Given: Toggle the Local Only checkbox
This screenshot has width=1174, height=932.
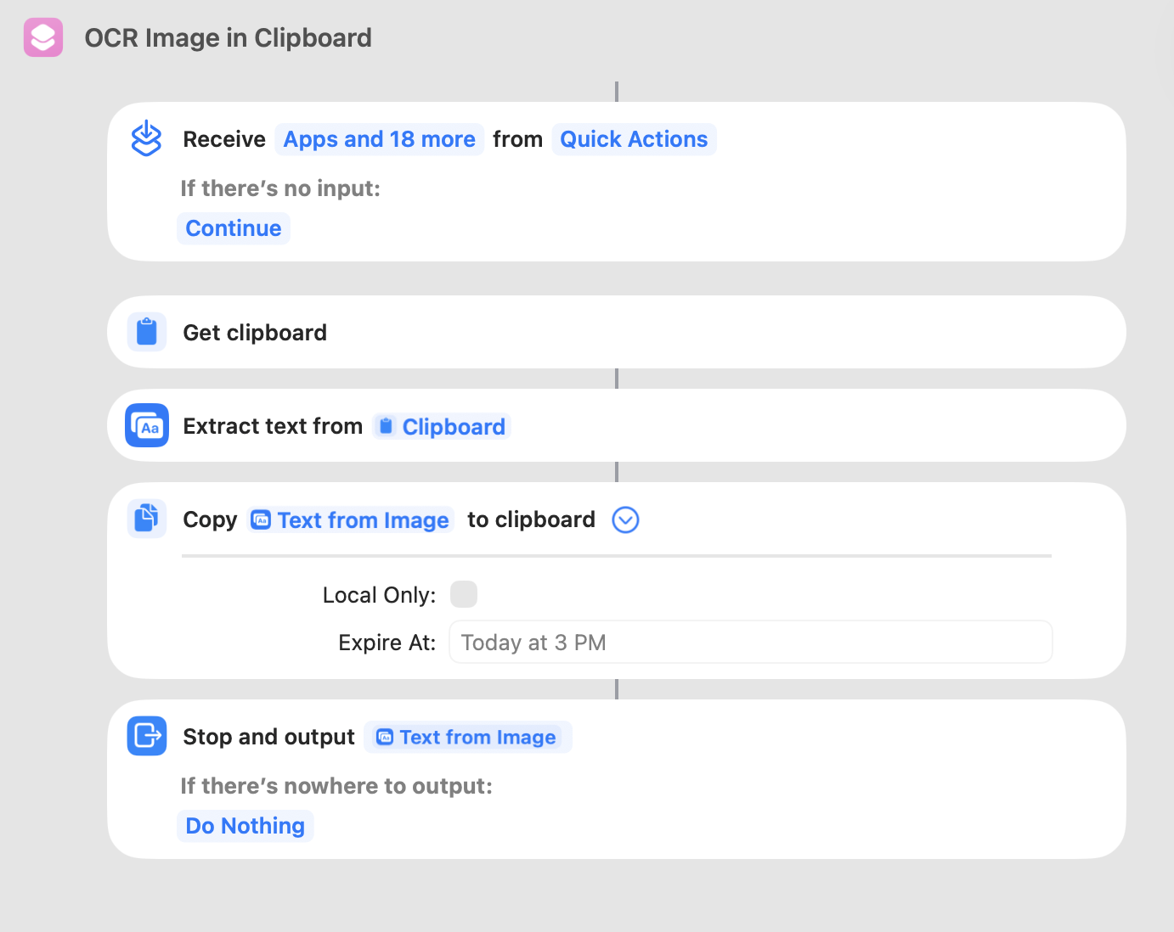Looking at the screenshot, I should tap(464, 594).
